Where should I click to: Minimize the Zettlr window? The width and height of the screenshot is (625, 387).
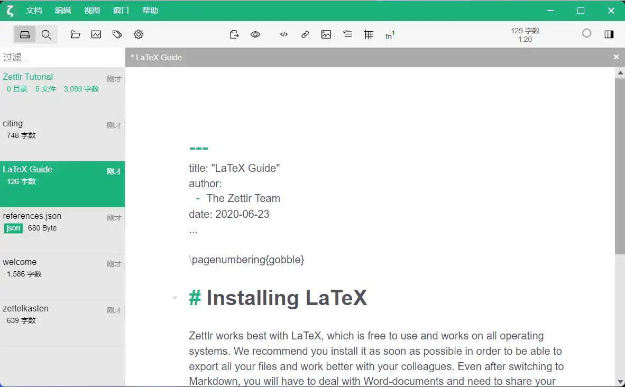pos(550,11)
